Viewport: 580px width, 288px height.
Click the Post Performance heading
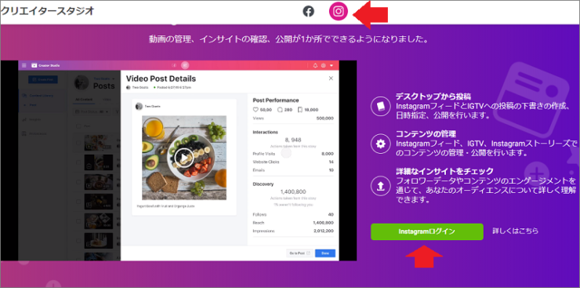tap(276, 100)
